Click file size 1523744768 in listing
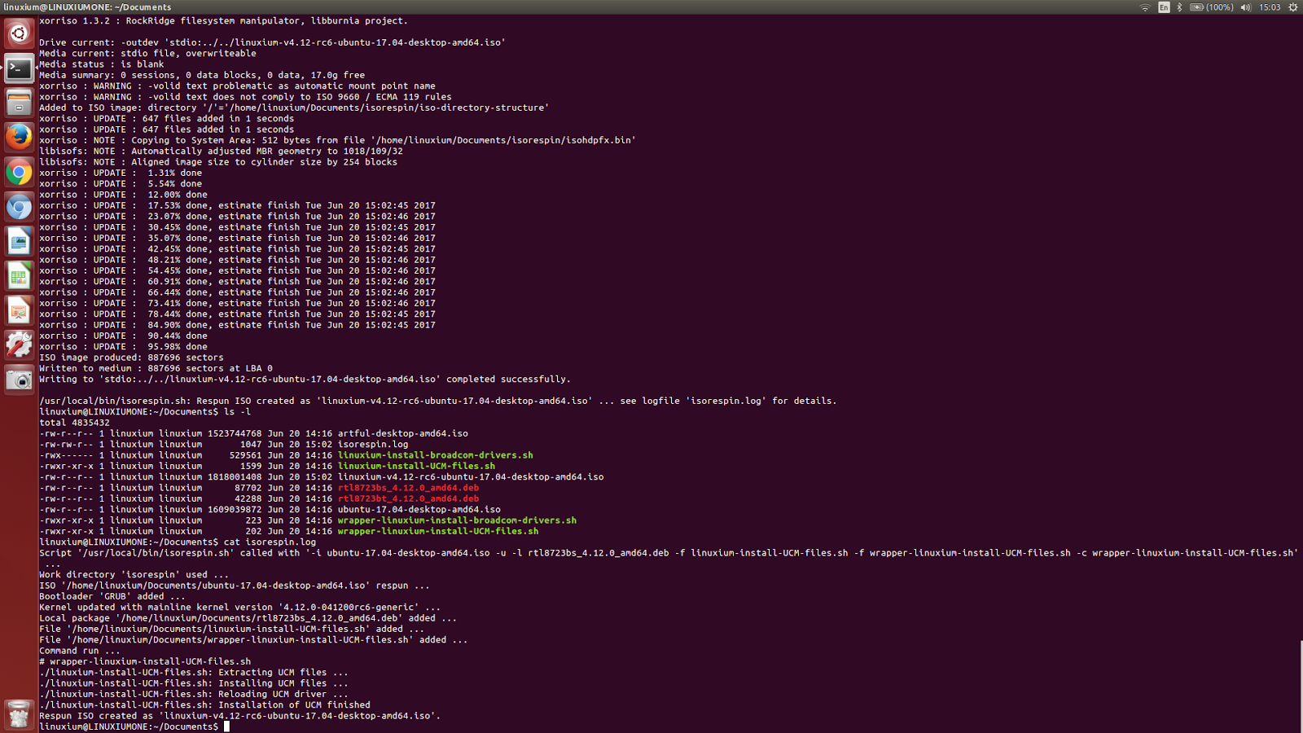 (x=235, y=433)
